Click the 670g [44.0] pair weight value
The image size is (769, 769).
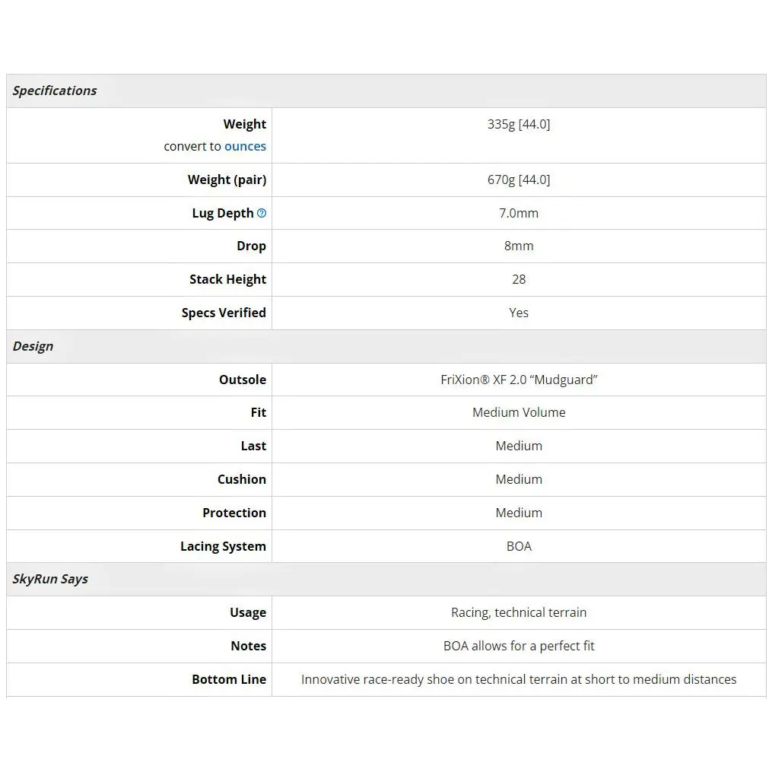(x=519, y=180)
